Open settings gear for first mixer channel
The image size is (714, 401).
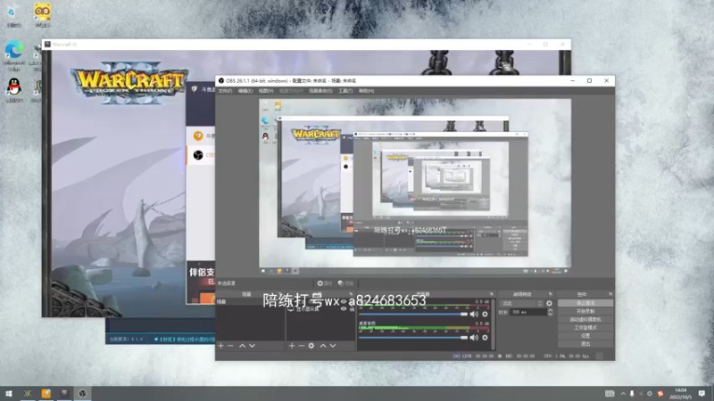click(485, 315)
